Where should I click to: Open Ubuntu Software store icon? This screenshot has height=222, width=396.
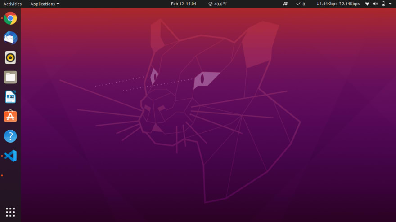[x=10, y=116]
